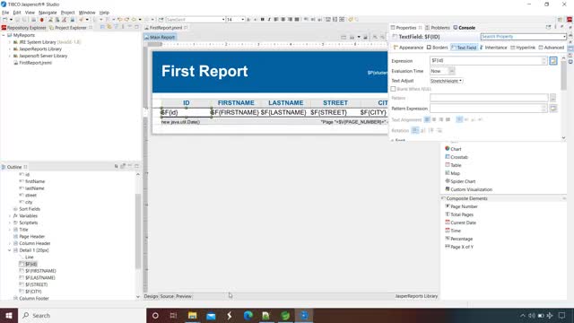
Task: Open the File menu
Action: pos(5,13)
